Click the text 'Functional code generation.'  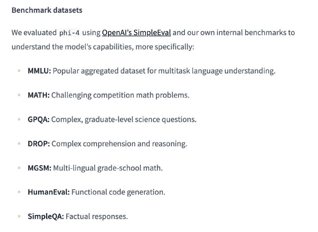pyautogui.click(x=118, y=192)
